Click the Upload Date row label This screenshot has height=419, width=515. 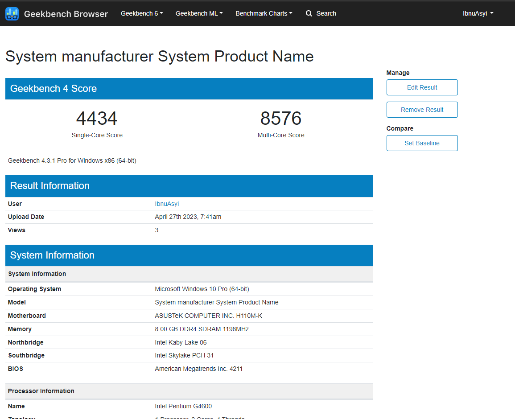26,217
